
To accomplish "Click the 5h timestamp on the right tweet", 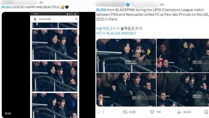I will (x=162, y=5).
